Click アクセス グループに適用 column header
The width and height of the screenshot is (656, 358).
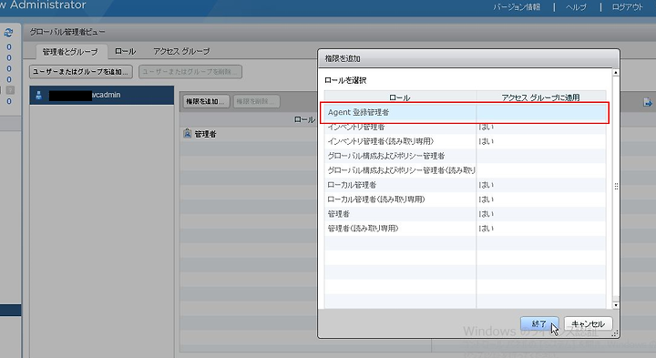541,97
